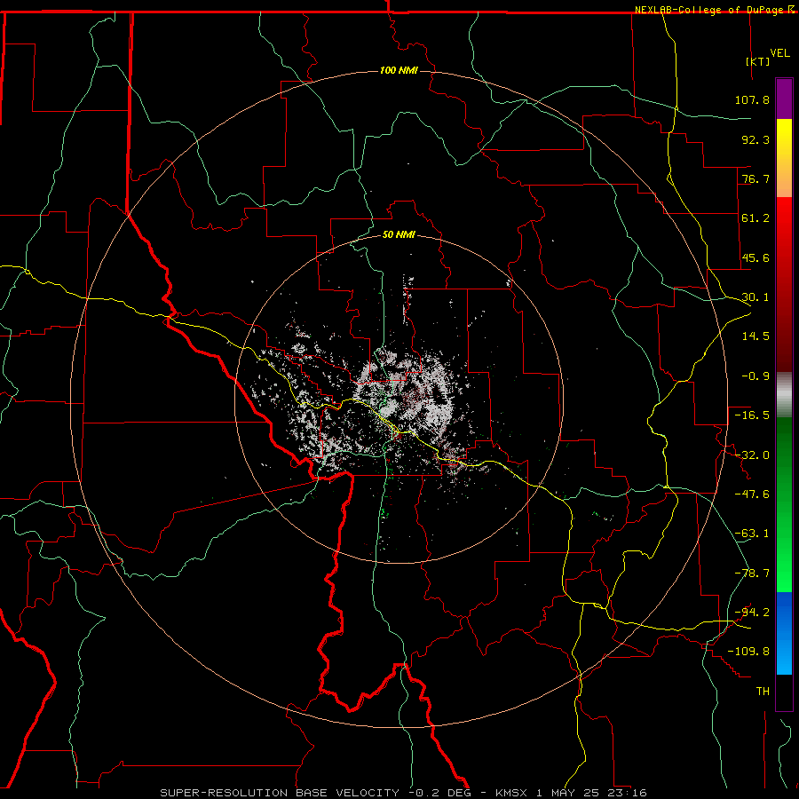
Task: Select the 14.5 value on velocity scale
Action: point(755,336)
